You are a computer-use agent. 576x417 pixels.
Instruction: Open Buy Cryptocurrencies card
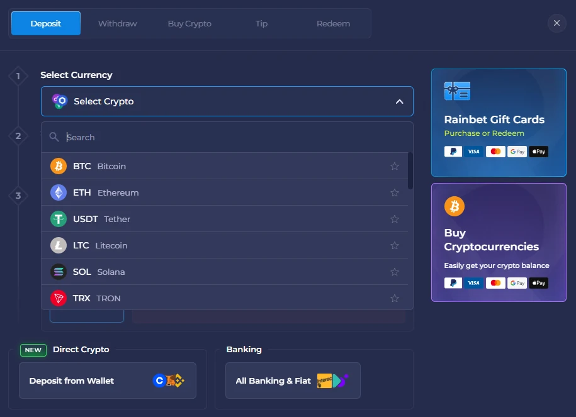pos(499,243)
